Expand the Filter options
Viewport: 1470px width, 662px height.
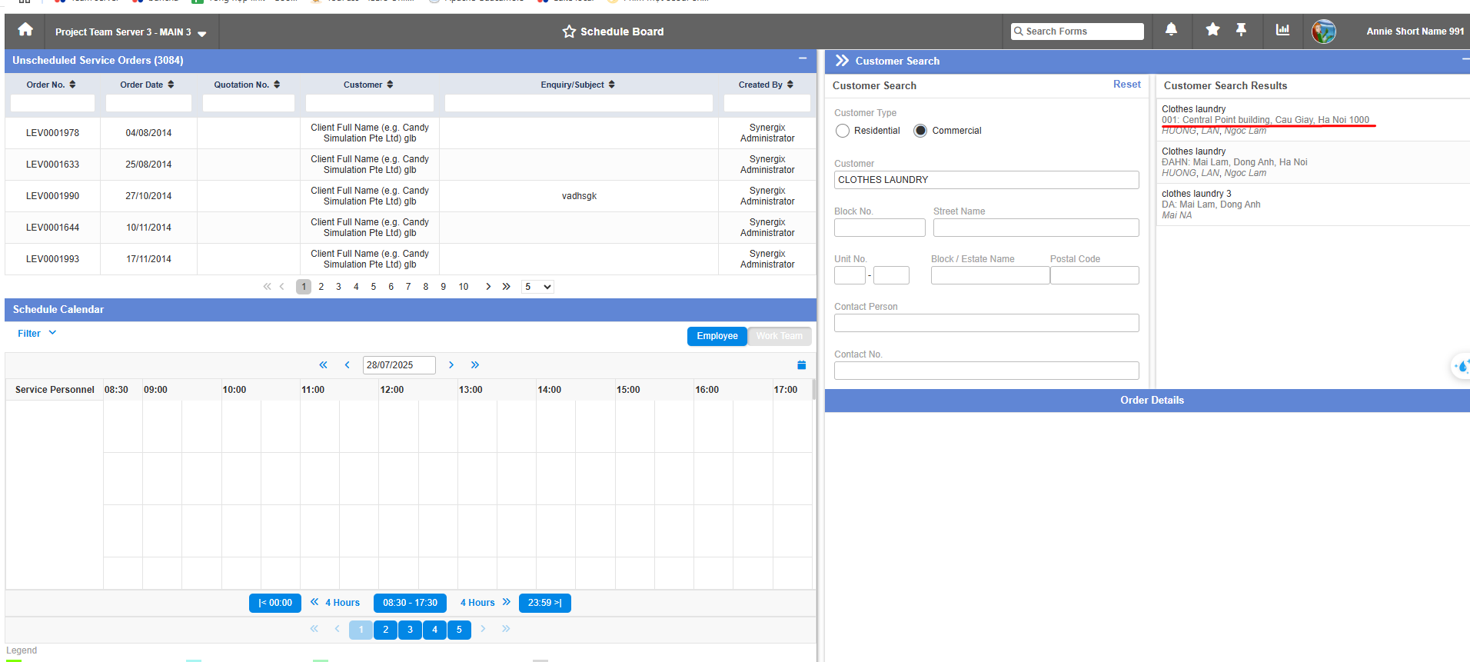click(x=37, y=334)
